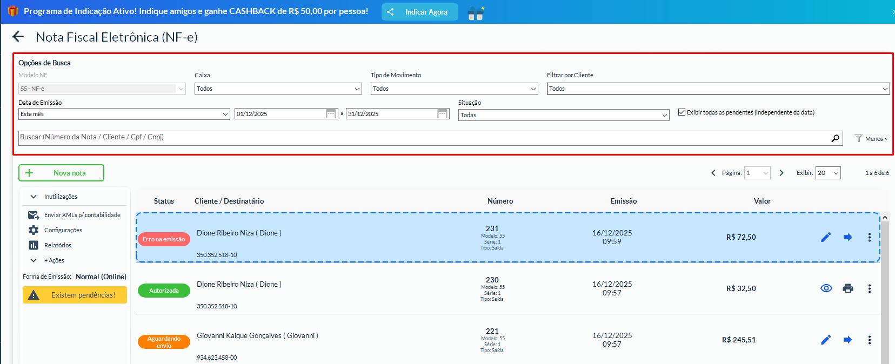This screenshot has height=364, width=895.
Task: View note 230 with the eye icon
Action: (x=826, y=288)
